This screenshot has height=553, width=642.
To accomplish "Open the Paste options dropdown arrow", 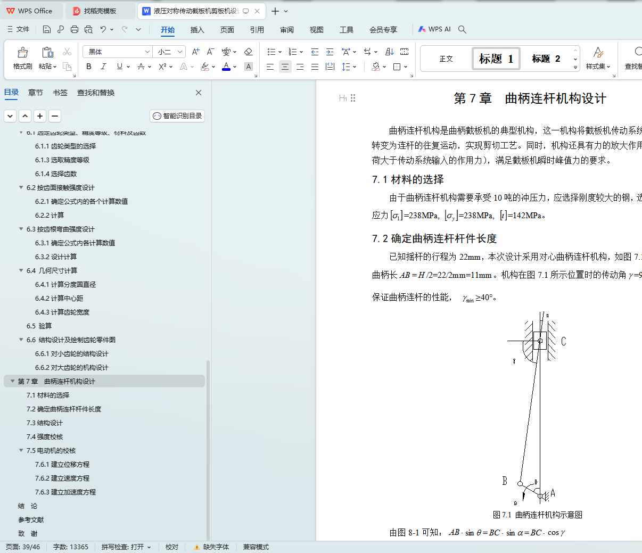I will (54, 67).
